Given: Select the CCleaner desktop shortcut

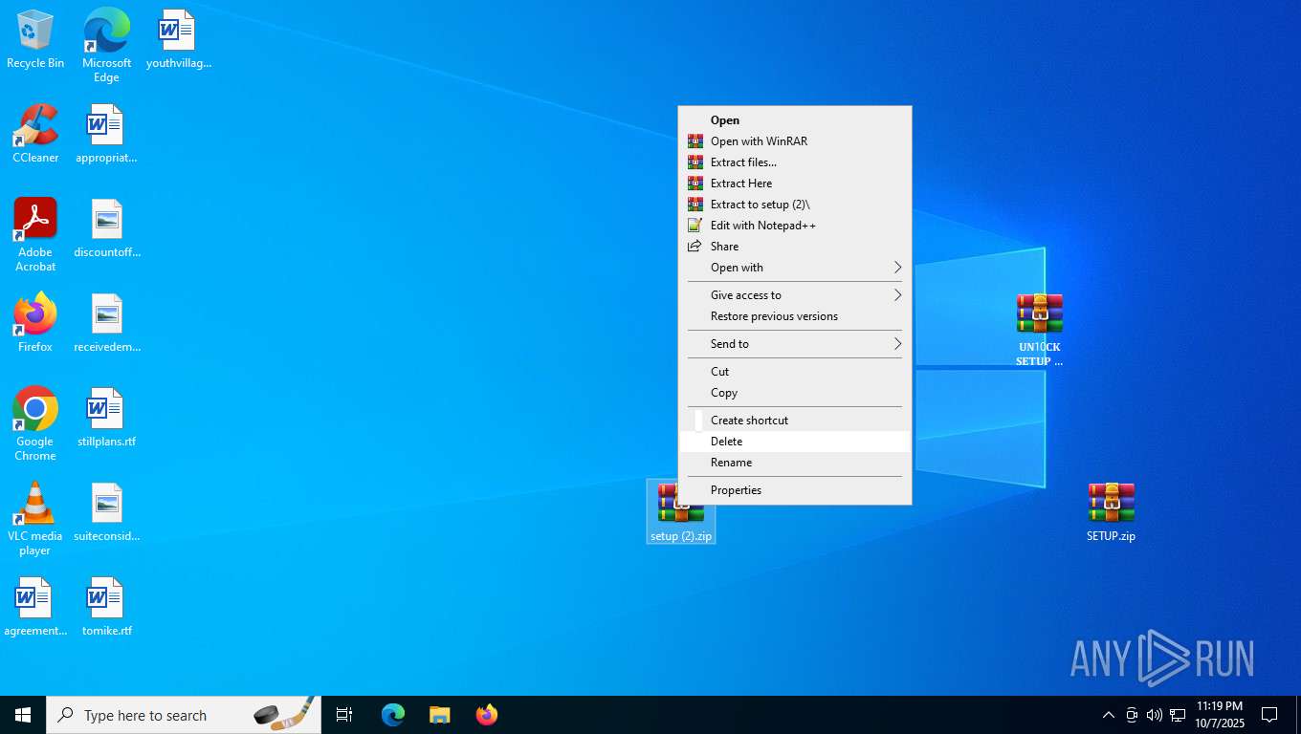Looking at the screenshot, I should (35, 134).
